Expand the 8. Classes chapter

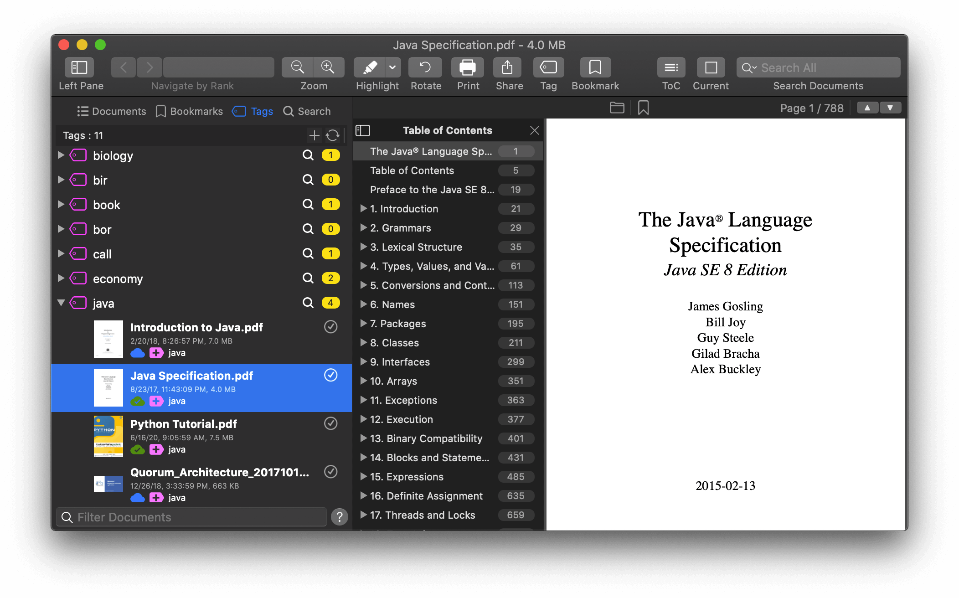tap(364, 343)
